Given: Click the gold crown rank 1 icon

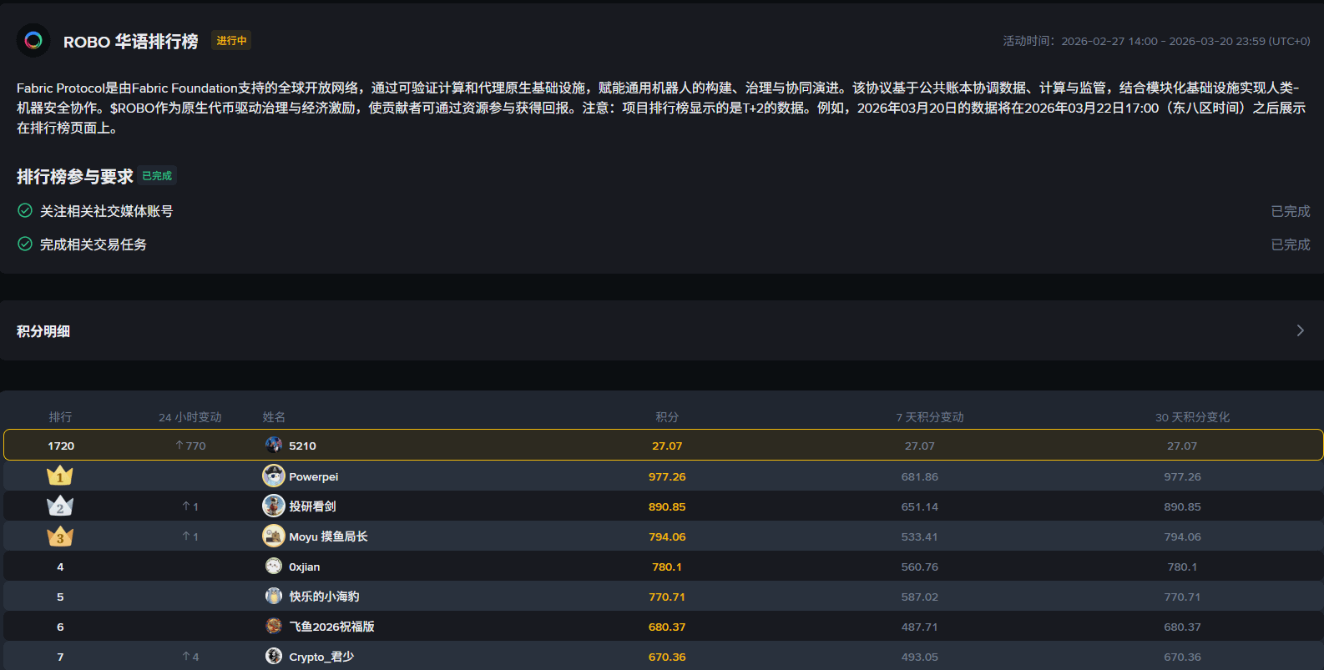Looking at the screenshot, I should (x=60, y=476).
